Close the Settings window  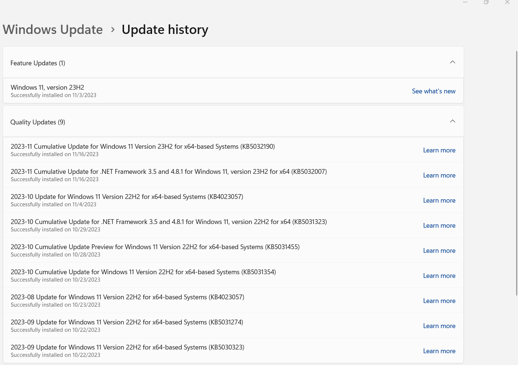(x=507, y=2)
